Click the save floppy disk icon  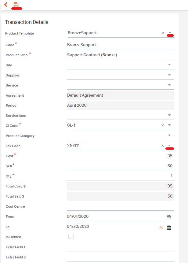(x=16, y=5)
